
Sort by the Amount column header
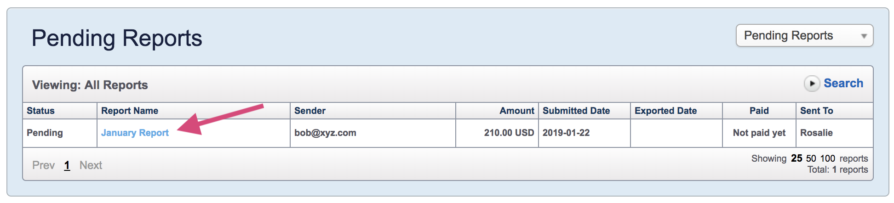point(517,111)
